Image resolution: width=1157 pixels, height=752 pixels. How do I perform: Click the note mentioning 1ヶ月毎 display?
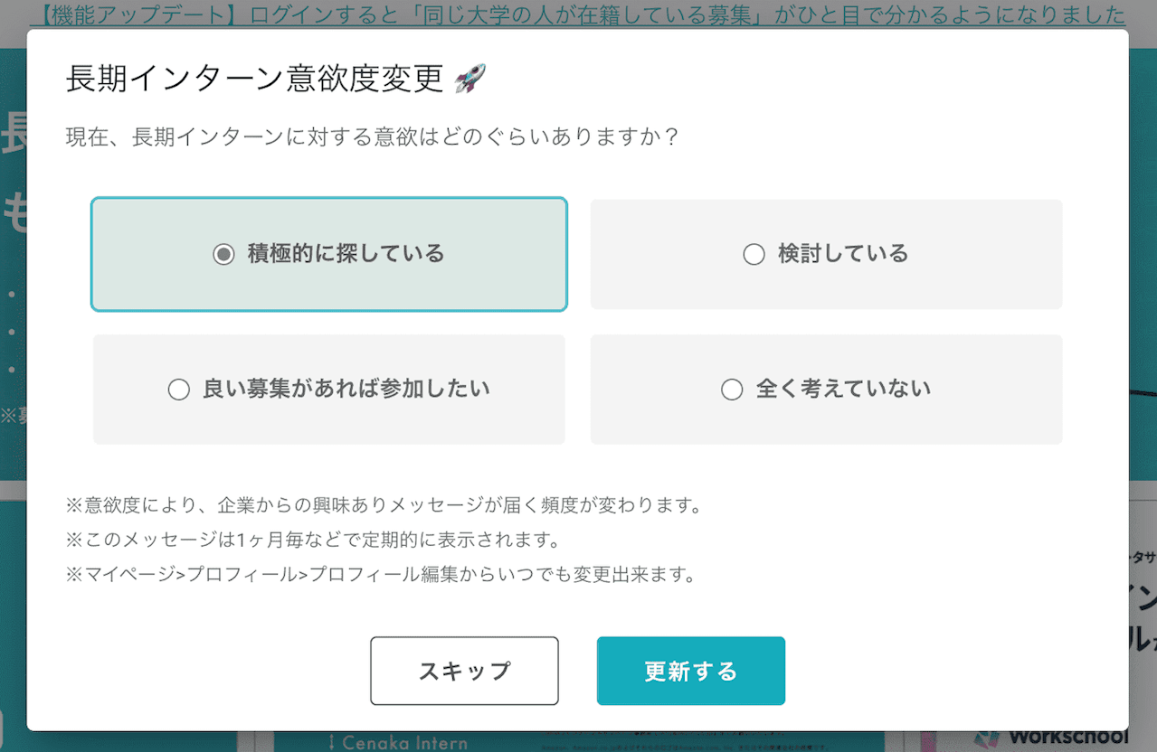click(312, 540)
